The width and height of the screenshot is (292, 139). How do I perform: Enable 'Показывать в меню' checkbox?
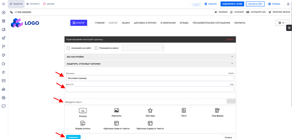tap(96, 48)
